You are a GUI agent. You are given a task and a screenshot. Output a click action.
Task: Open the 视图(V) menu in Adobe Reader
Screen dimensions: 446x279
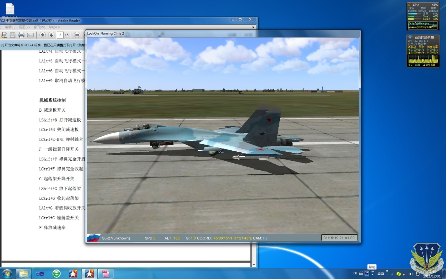point(24,27)
